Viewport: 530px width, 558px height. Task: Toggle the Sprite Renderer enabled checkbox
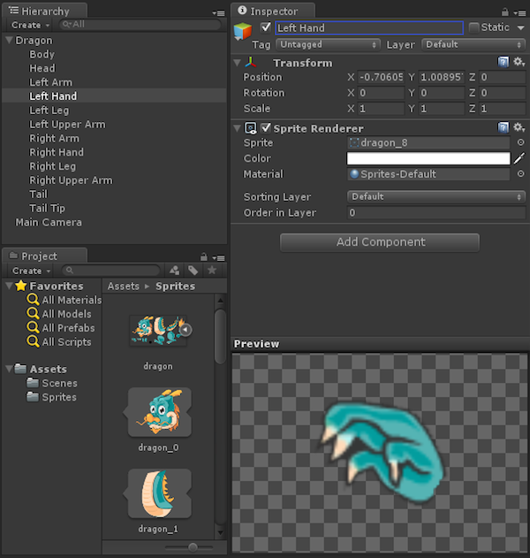pos(266,127)
